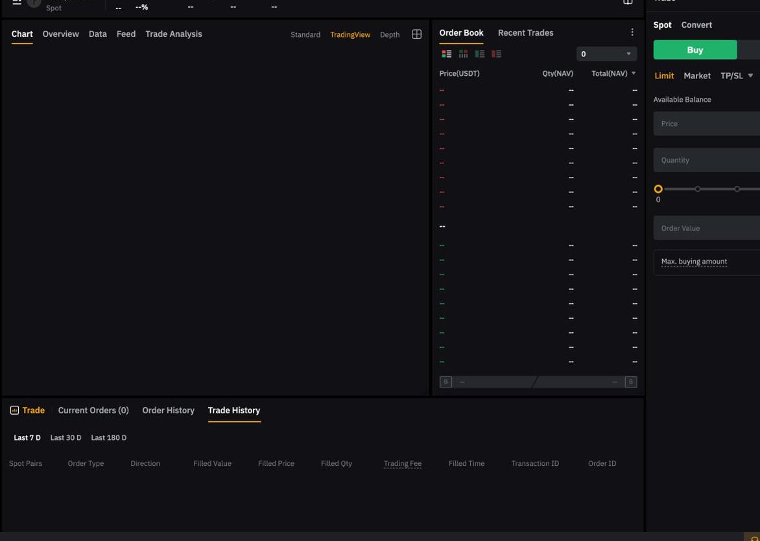The image size is (760, 541).
Task: Switch to the Convert tab
Action: coord(696,25)
